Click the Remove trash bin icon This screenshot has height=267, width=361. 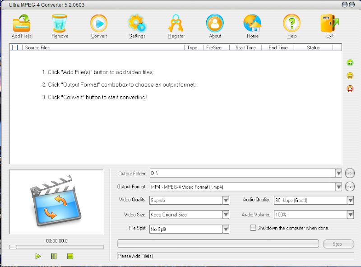[x=60, y=23]
